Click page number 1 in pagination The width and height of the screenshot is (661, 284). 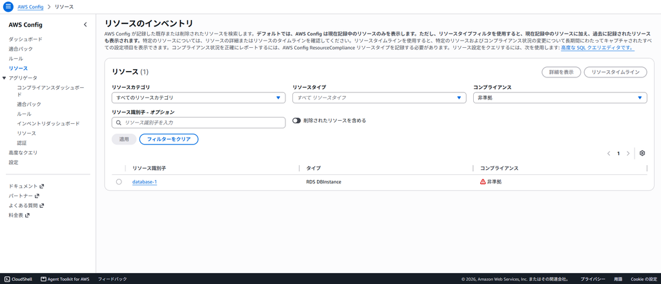pos(618,154)
